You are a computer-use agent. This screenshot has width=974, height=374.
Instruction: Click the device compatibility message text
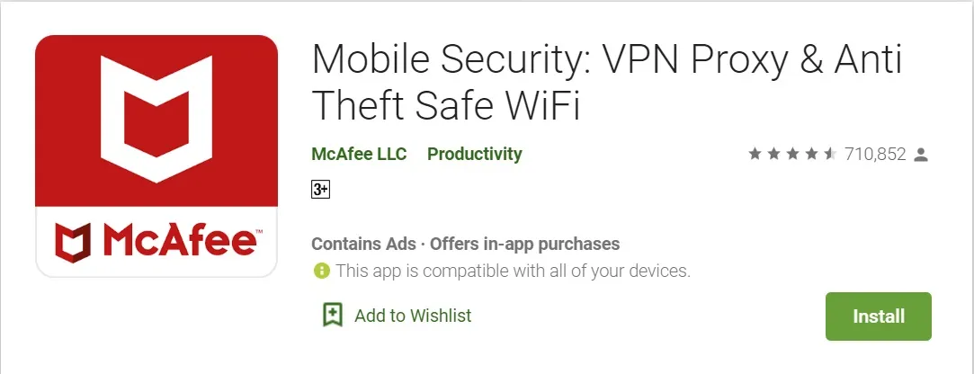pyautogui.click(x=513, y=271)
